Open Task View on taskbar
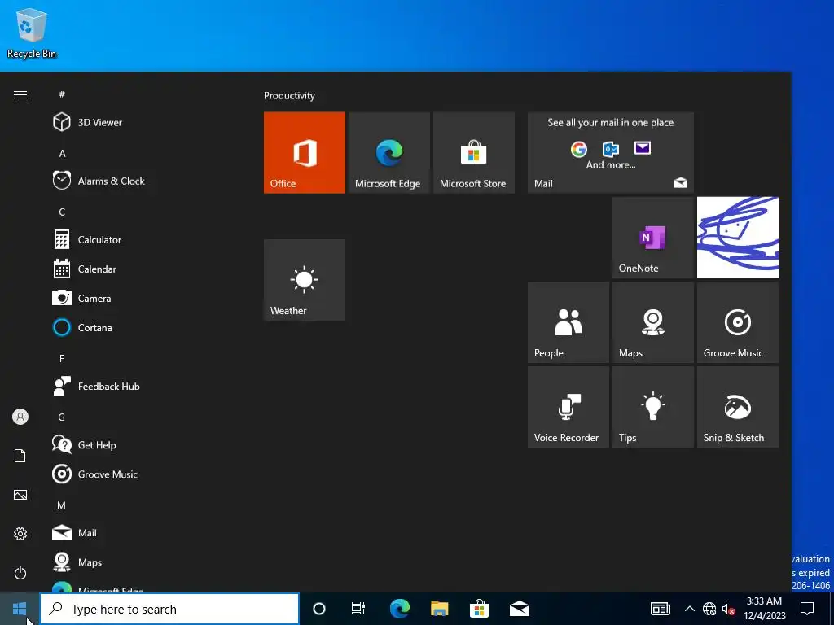The image size is (834, 625). [358, 609]
